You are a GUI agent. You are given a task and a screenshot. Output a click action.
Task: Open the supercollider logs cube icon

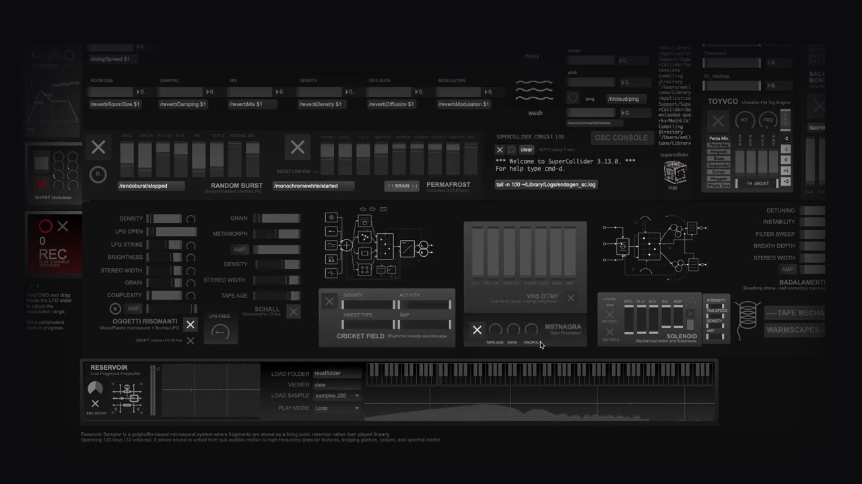tap(674, 171)
